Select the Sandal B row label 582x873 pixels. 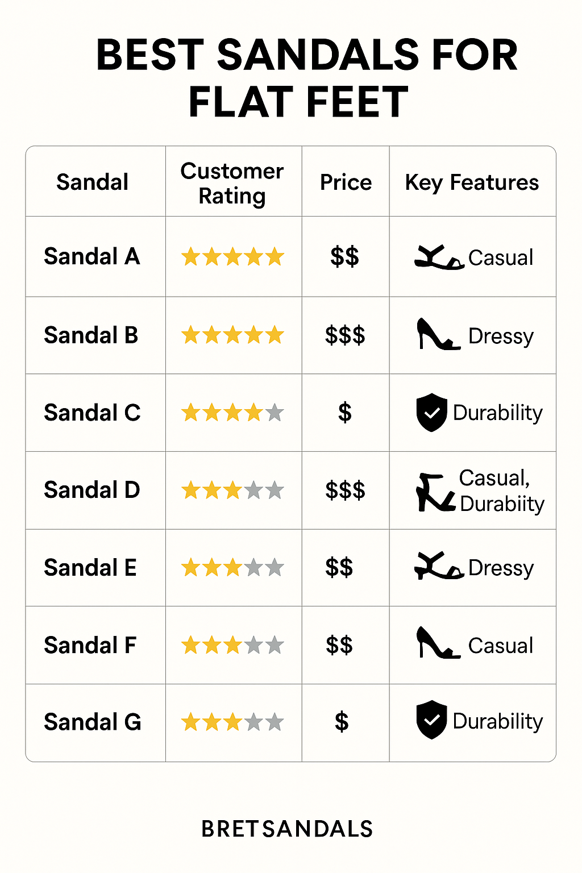coord(92,335)
